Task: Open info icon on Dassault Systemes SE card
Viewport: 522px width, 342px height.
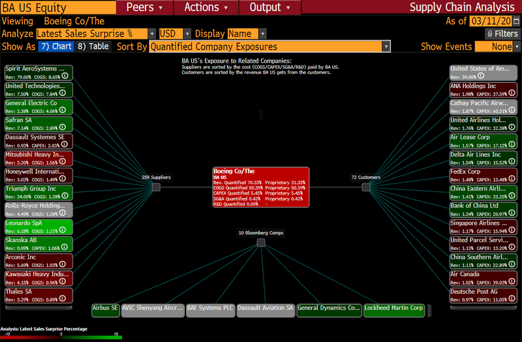Action: point(65,144)
